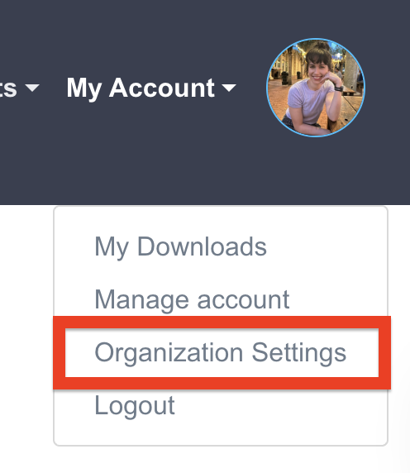Expand the partially visible menu ending in 'ts'

19,88
